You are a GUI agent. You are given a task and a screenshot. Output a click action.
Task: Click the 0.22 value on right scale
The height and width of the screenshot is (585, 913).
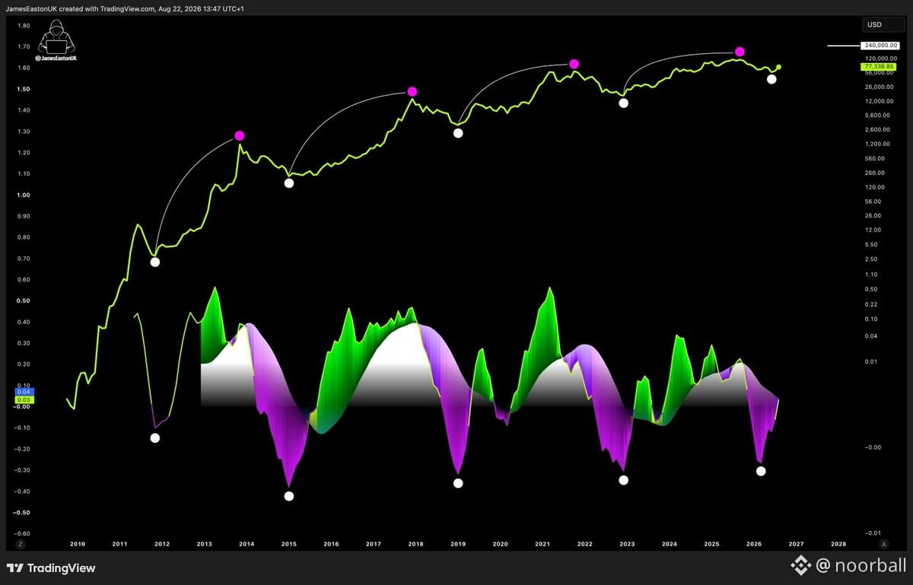871,304
